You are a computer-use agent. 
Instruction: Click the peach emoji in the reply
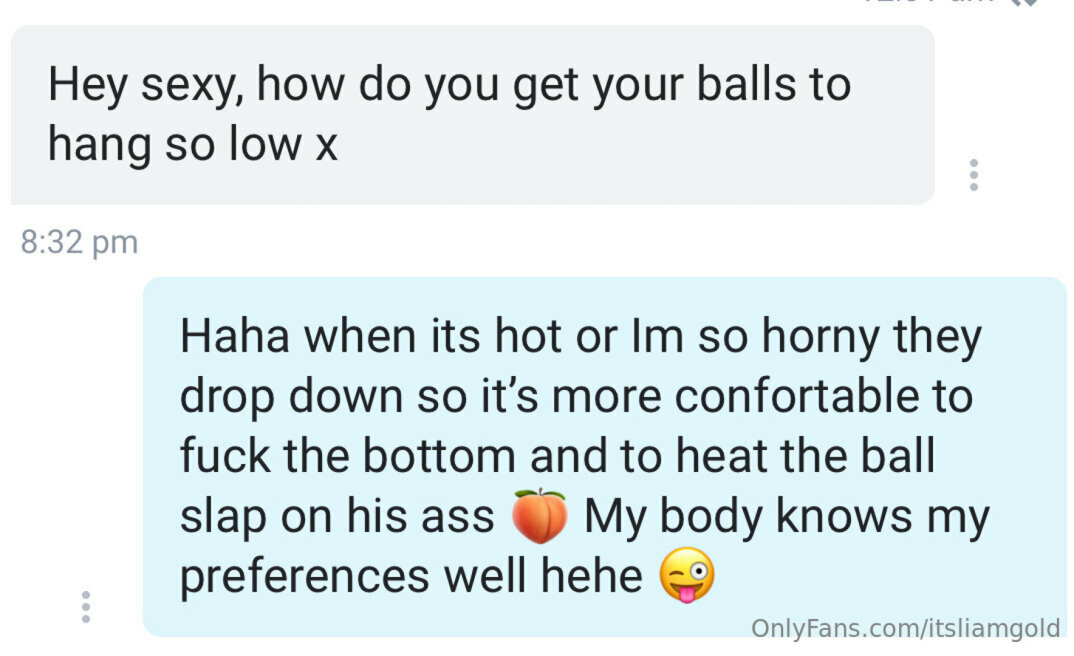(539, 516)
